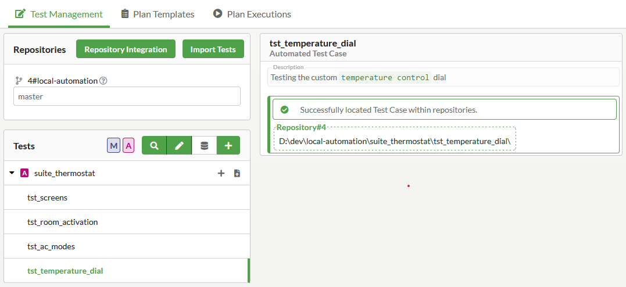The height and width of the screenshot is (287, 626).
Task: Toggle the M manual tests filter
Action: pyautogui.click(x=113, y=146)
